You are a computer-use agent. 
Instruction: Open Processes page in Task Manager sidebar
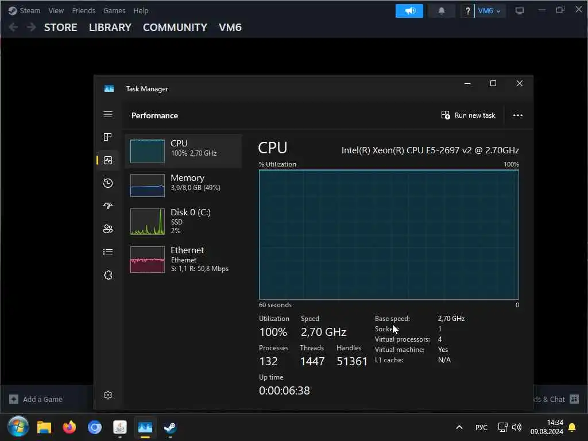click(x=108, y=137)
